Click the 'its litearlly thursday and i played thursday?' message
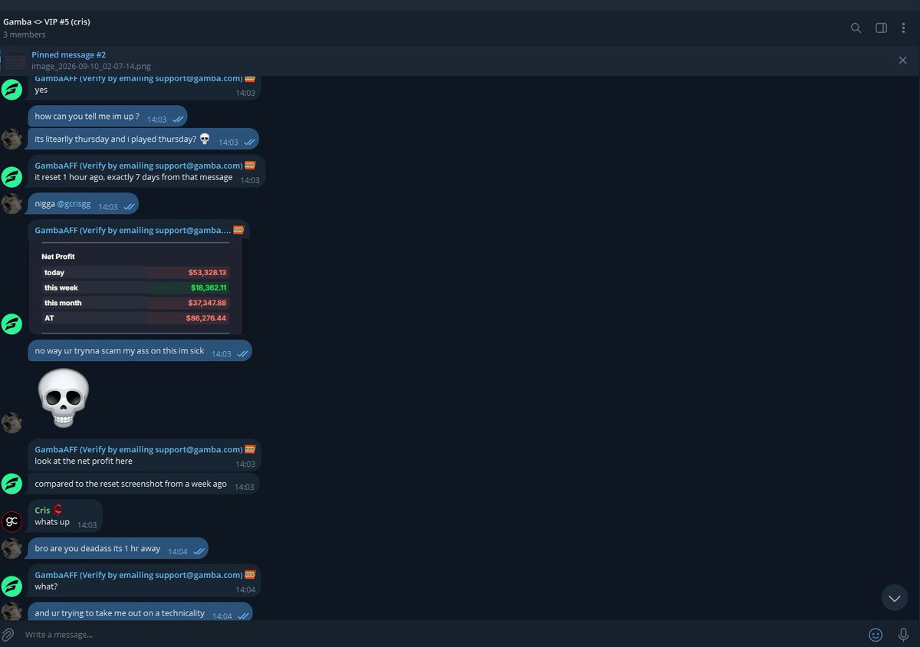Viewport: 920px width, 647px height. coord(143,140)
